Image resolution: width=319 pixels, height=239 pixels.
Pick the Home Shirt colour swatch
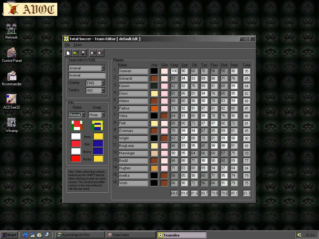click(76, 144)
